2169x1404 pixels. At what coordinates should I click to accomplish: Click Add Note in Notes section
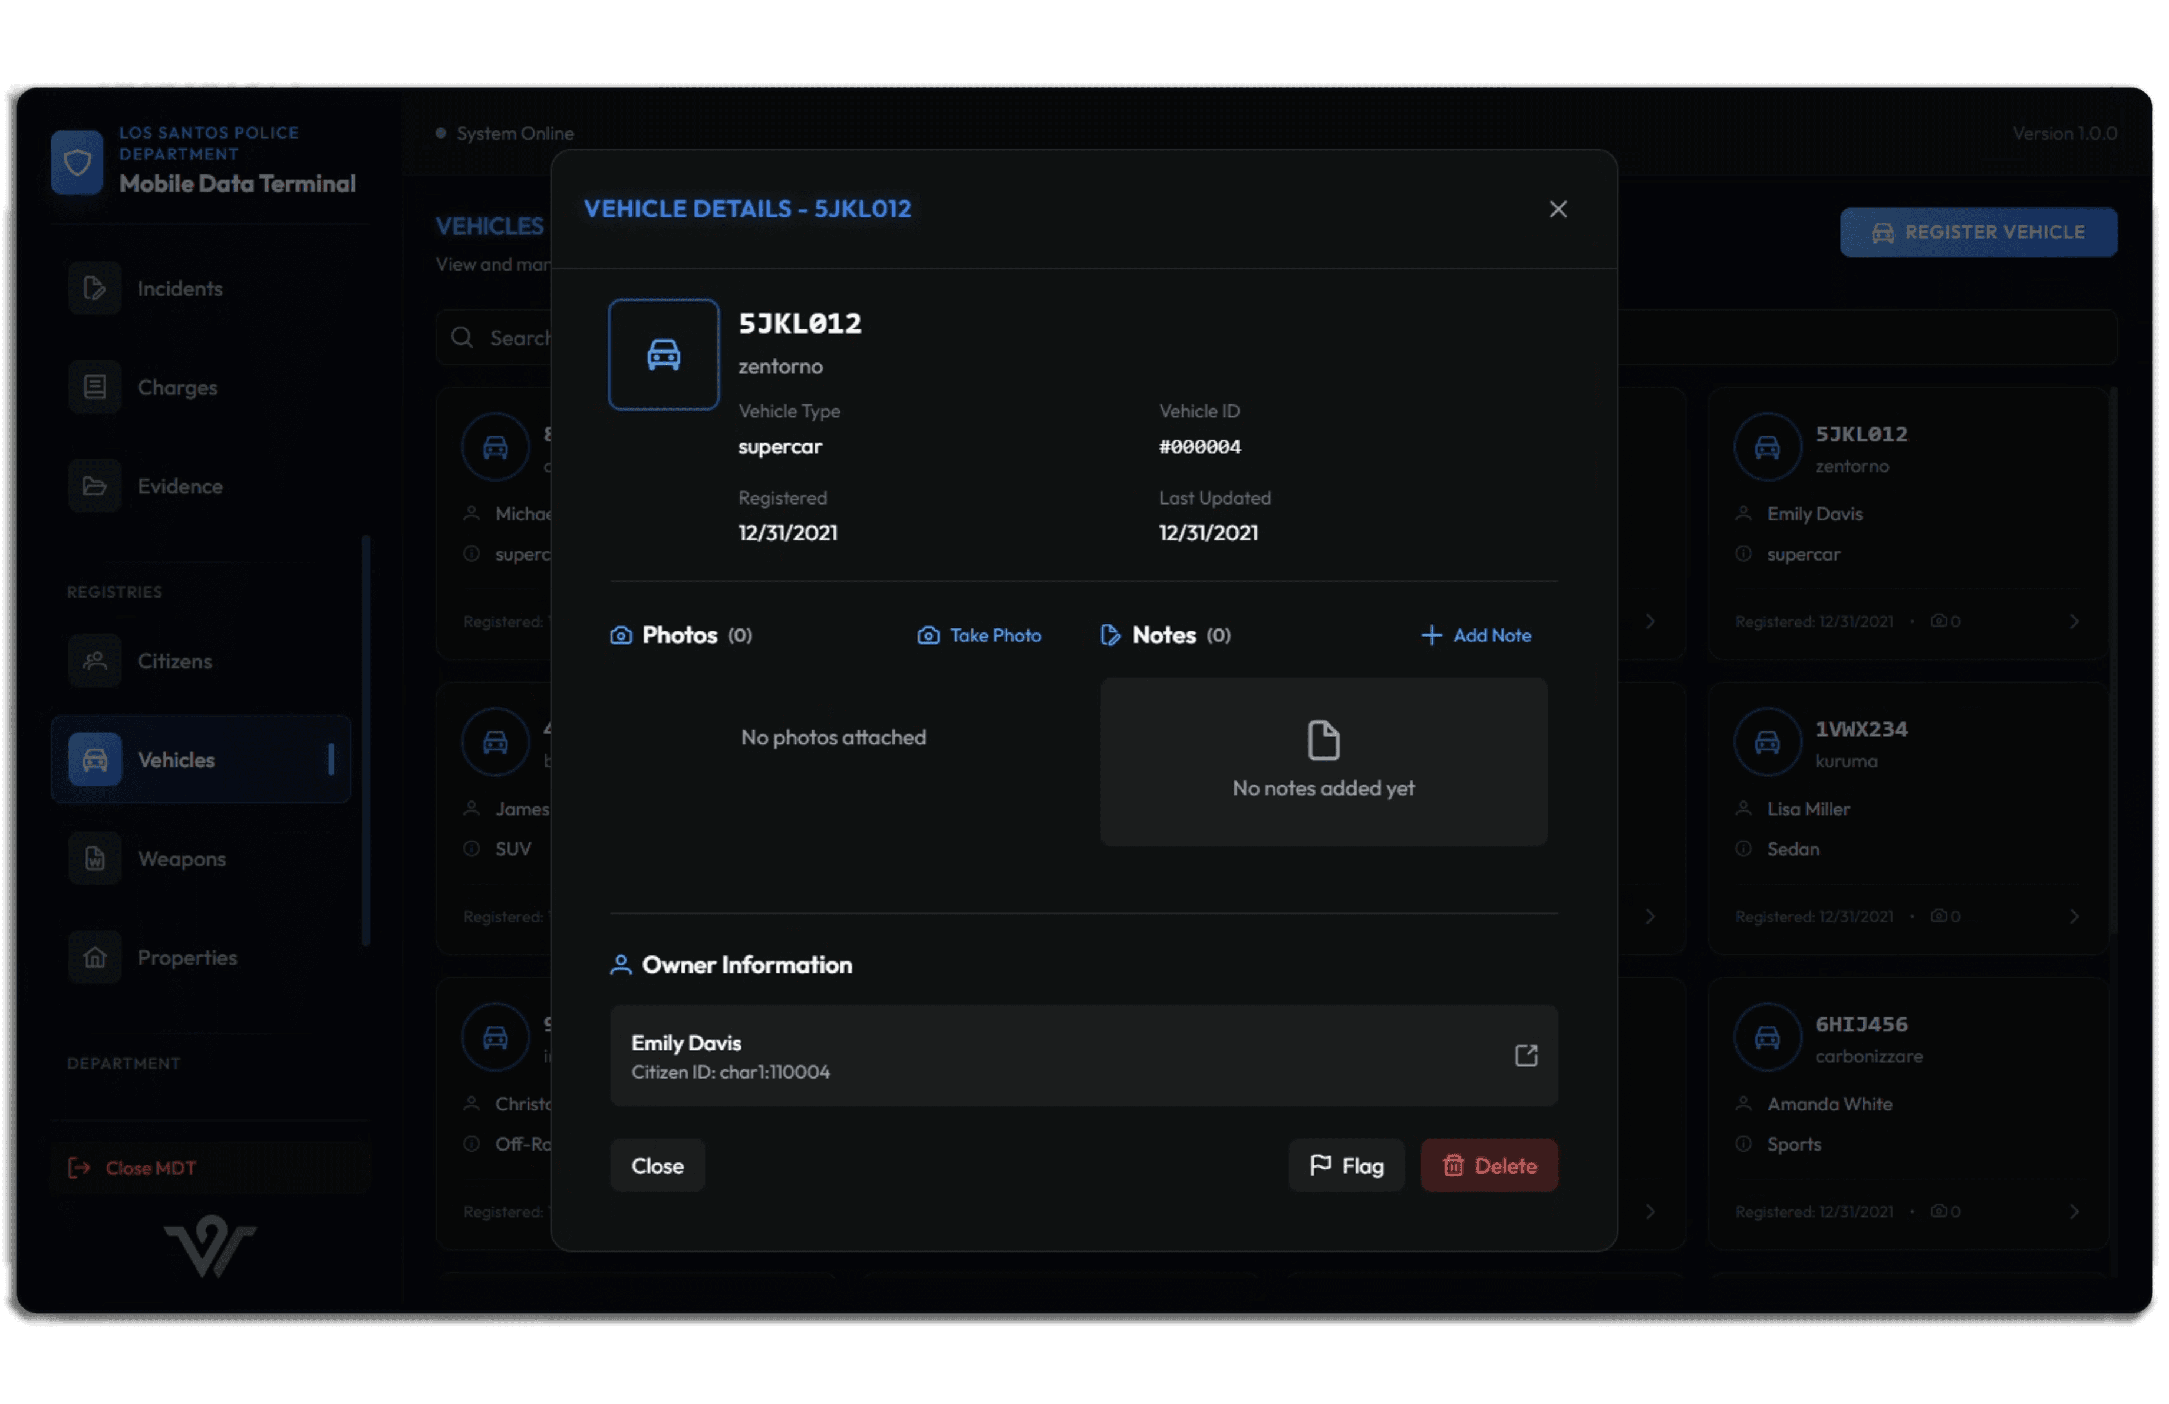1476,636
